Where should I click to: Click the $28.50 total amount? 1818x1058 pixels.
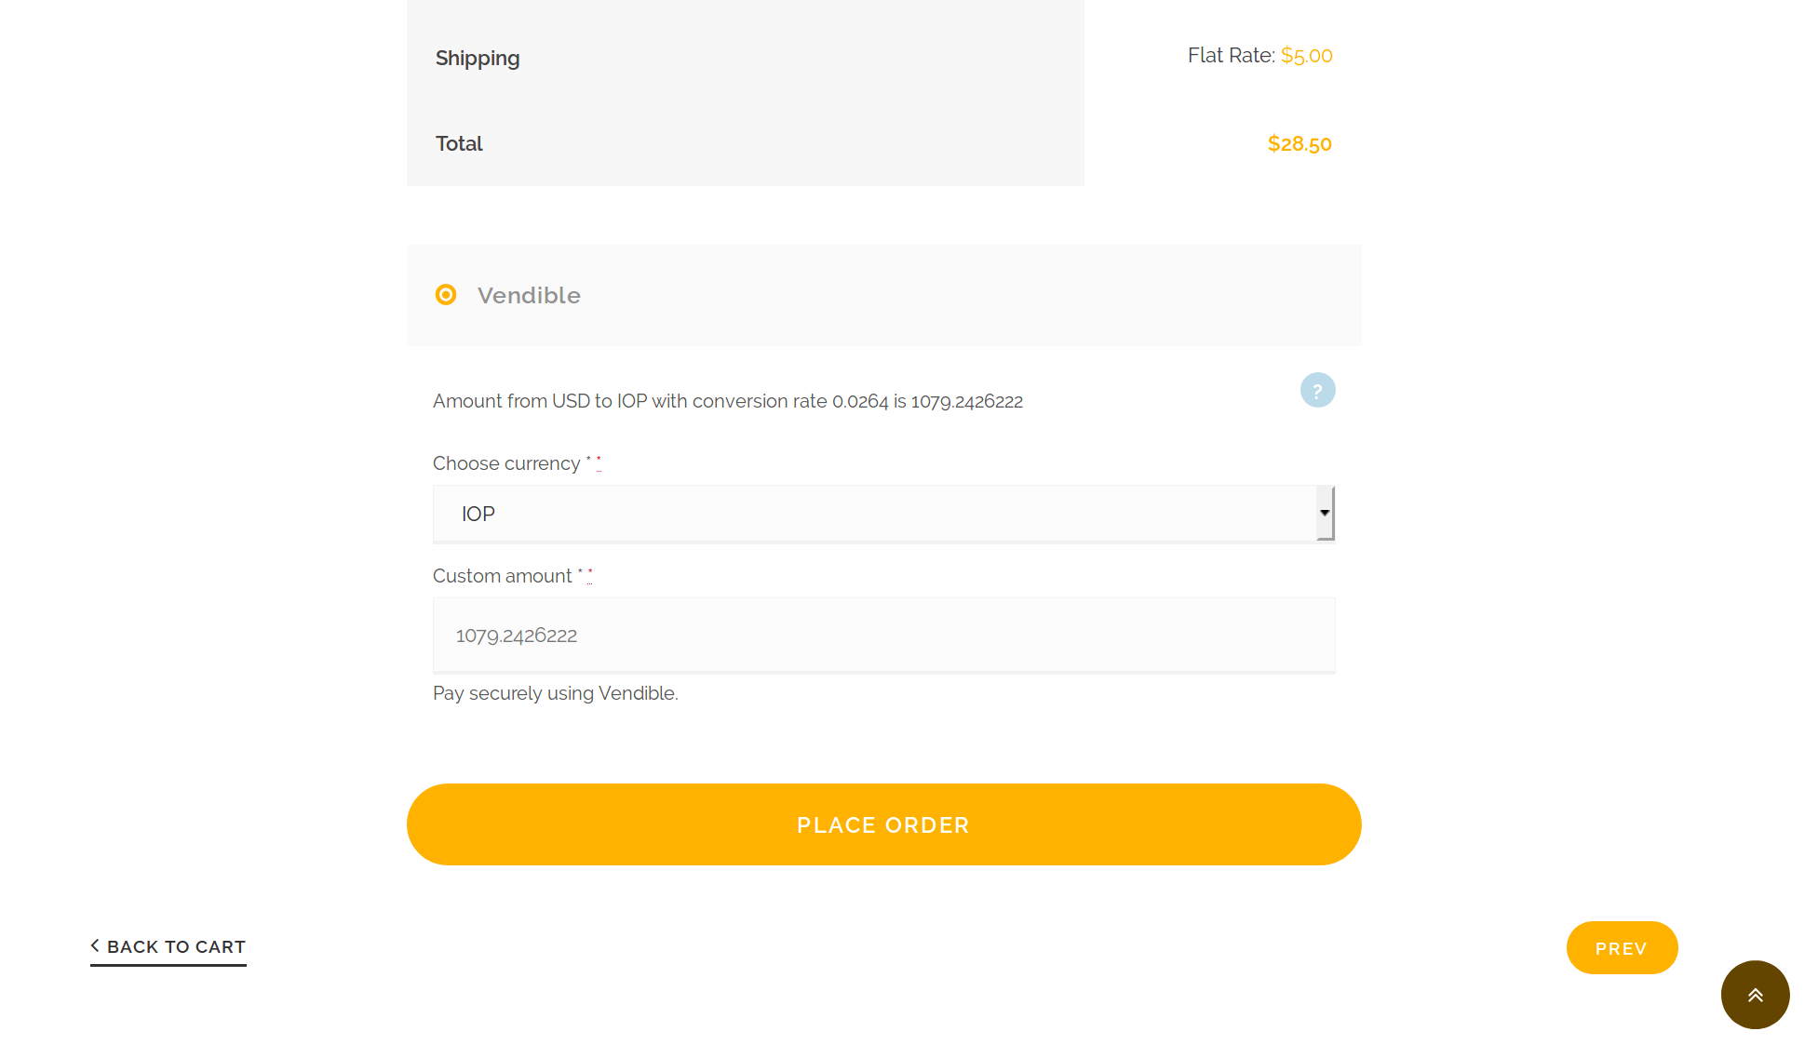coord(1299,144)
